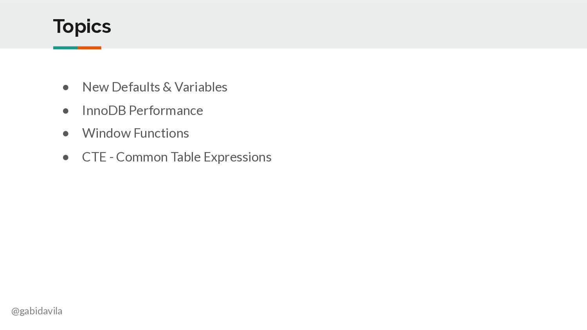Select the orange segment of title underline
The width and height of the screenshot is (587, 330).
point(89,48)
